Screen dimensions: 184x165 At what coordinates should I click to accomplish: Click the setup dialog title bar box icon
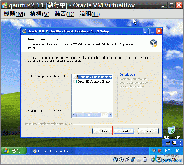(24, 31)
